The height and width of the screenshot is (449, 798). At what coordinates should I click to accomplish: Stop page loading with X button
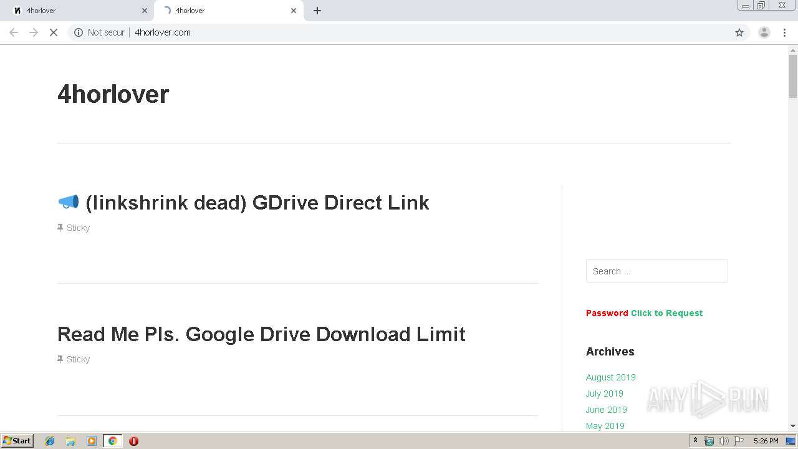point(54,32)
